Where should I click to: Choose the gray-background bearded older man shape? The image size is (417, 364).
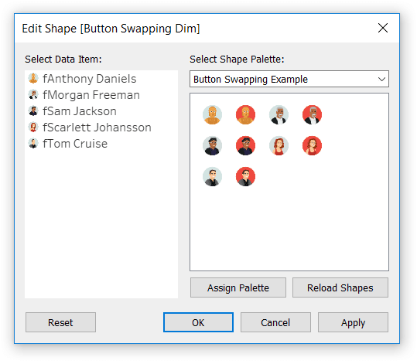pyautogui.click(x=279, y=115)
